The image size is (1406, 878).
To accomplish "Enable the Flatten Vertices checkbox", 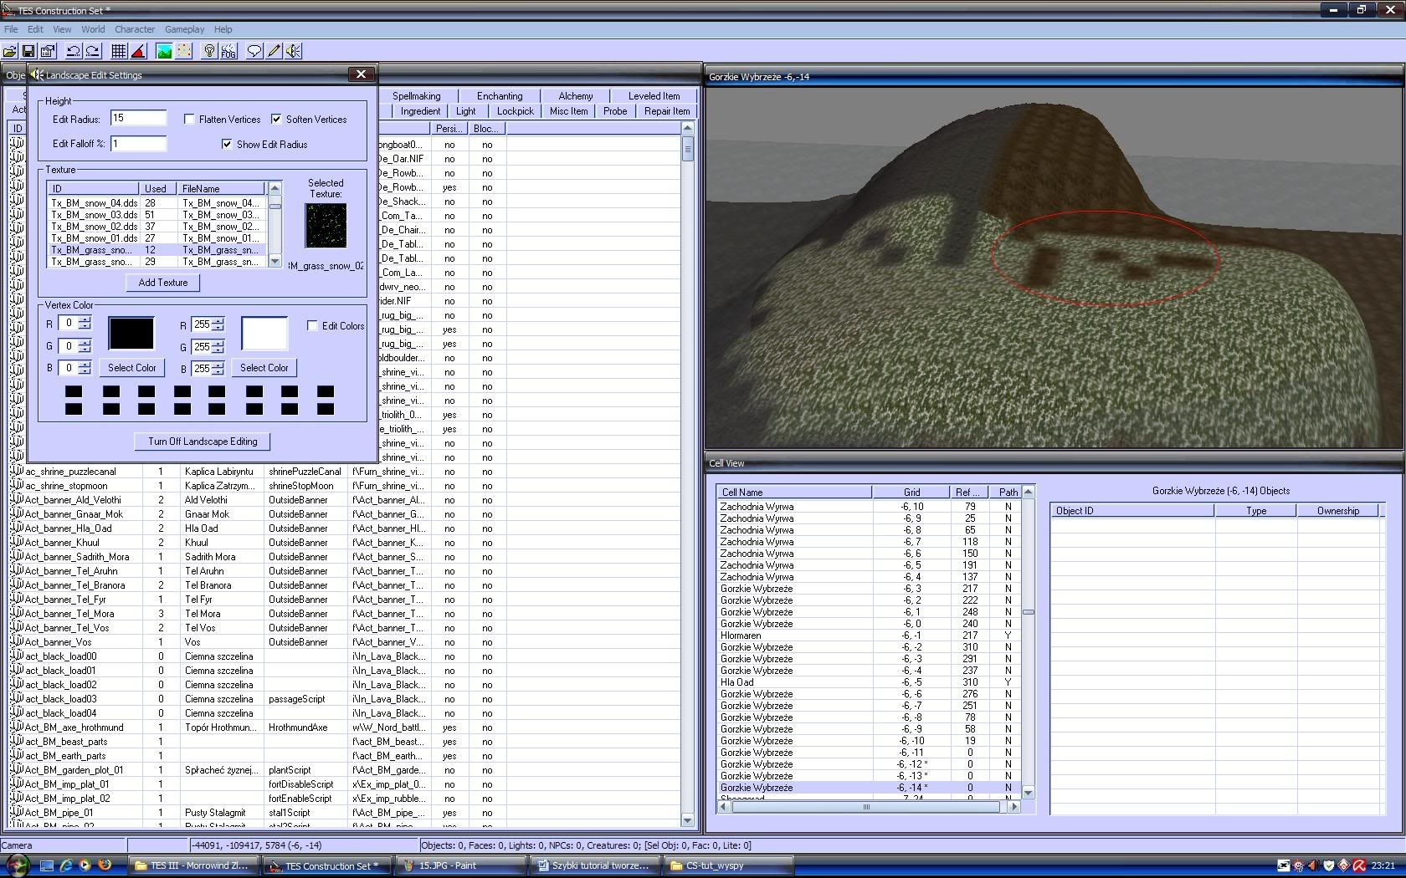I will click(x=189, y=120).
